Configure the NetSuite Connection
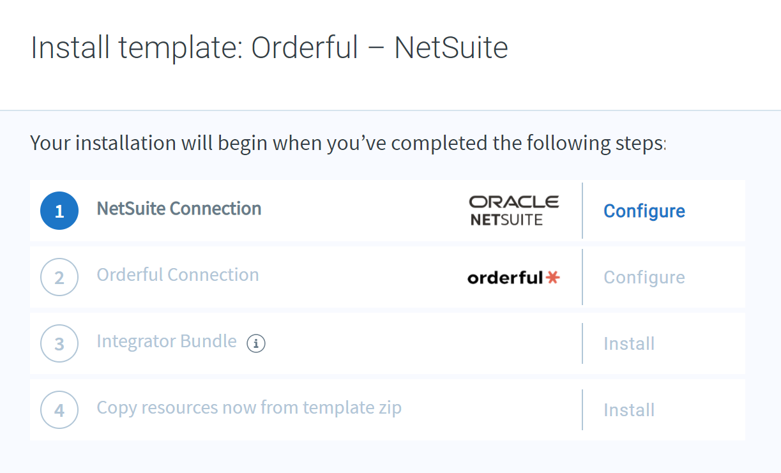This screenshot has height=473, width=781. click(x=644, y=211)
